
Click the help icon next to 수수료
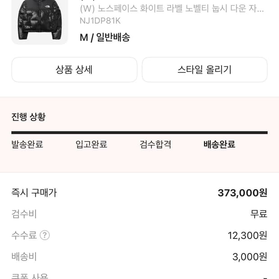(x=45, y=235)
